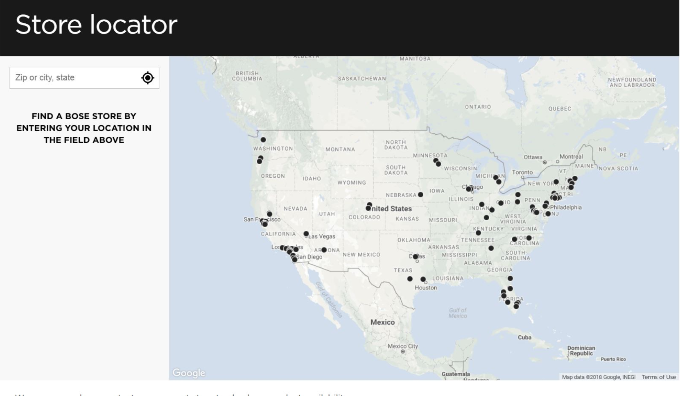Image resolution: width=680 pixels, height=396 pixels.
Task: Click the Cuba label on the map
Action: pos(524,337)
